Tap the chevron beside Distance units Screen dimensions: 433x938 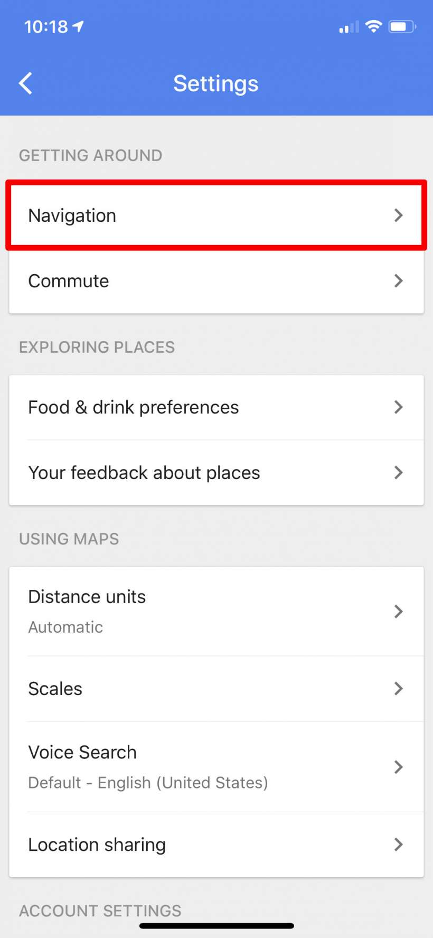(x=399, y=612)
